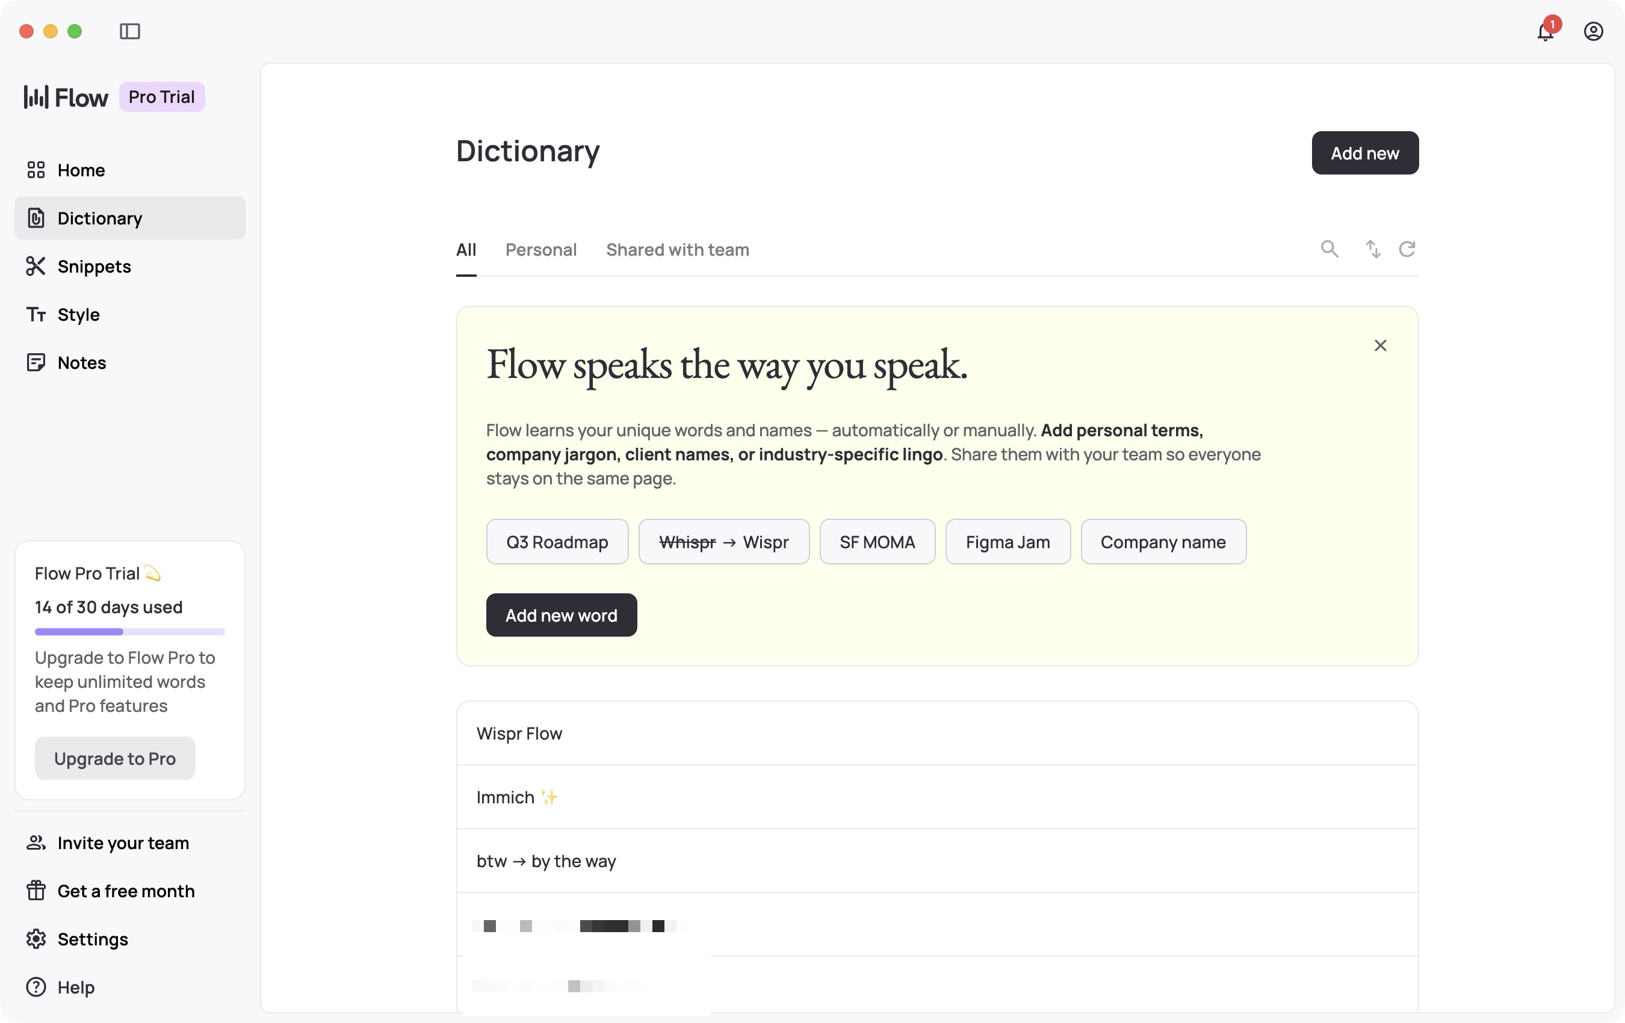Switch to the Personal tab
The width and height of the screenshot is (1625, 1023).
point(540,249)
